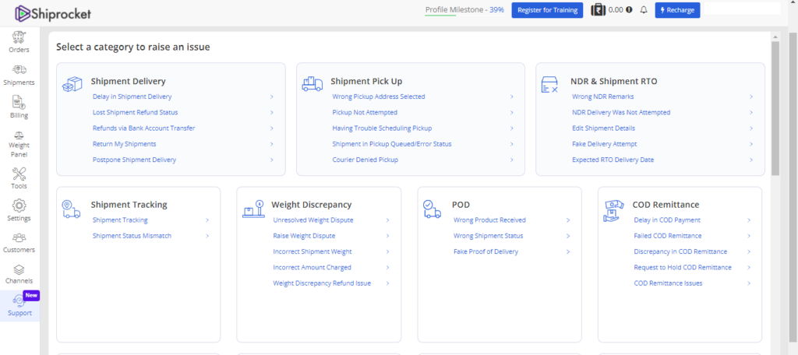Expand chevron for Courier Denied Pickup

coord(511,160)
